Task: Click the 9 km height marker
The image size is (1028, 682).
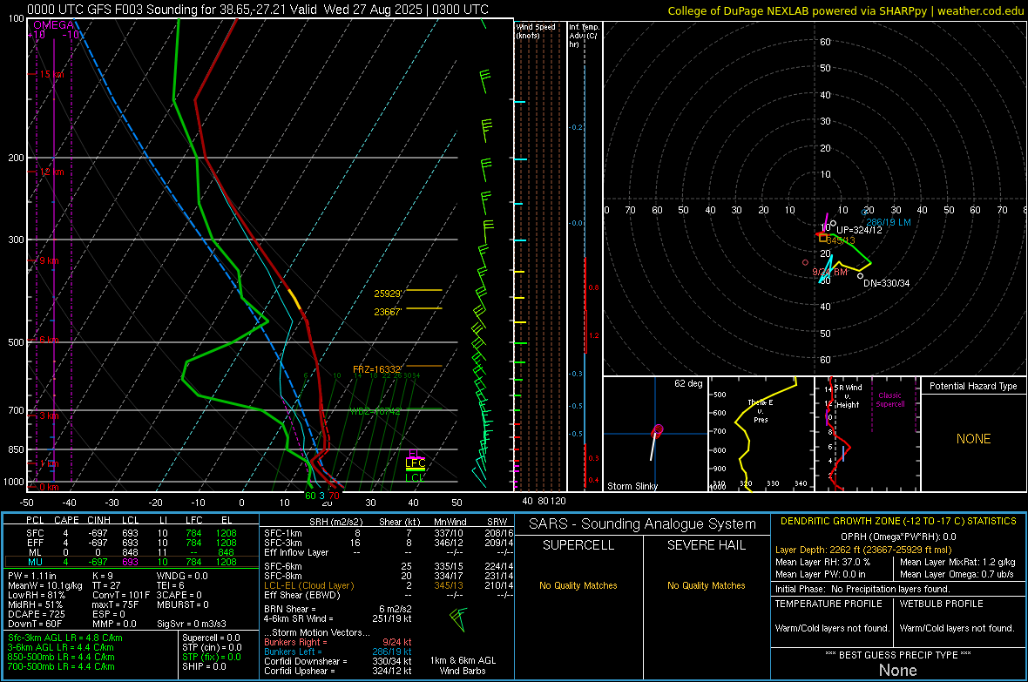Action: pyautogui.click(x=49, y=260)
